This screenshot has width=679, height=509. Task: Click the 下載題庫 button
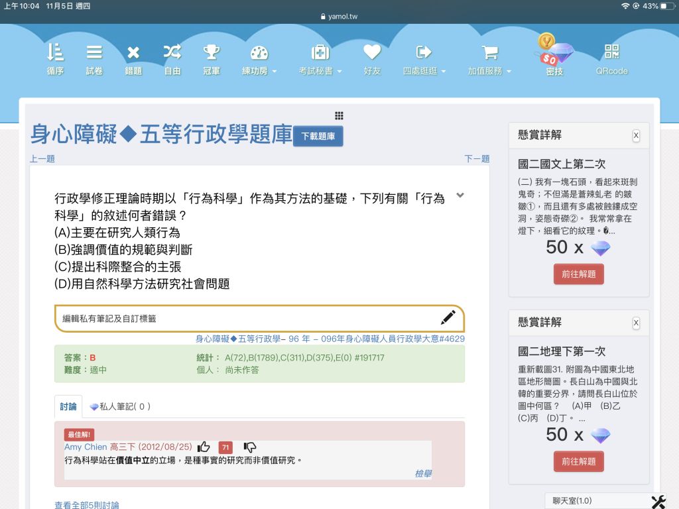318,137
